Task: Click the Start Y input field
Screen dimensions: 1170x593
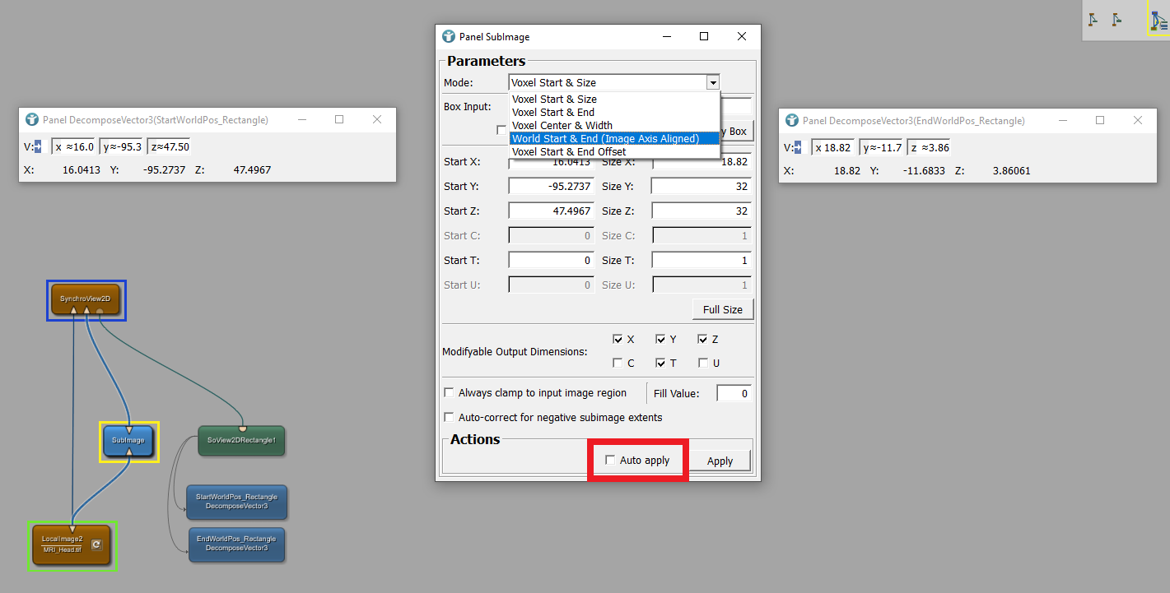Action: pos(552,186)
